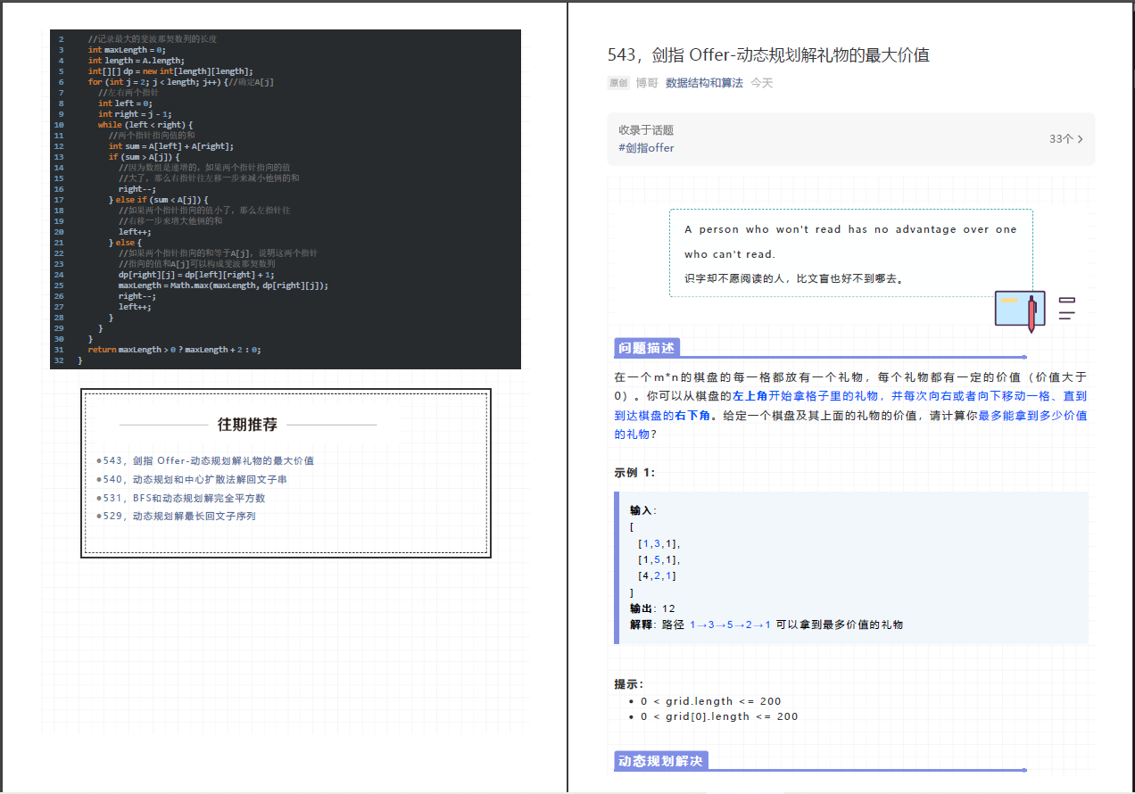This screenshot has width=1135, height=794.
Task: Click the array row [4,2,1]
Action: 657,576
